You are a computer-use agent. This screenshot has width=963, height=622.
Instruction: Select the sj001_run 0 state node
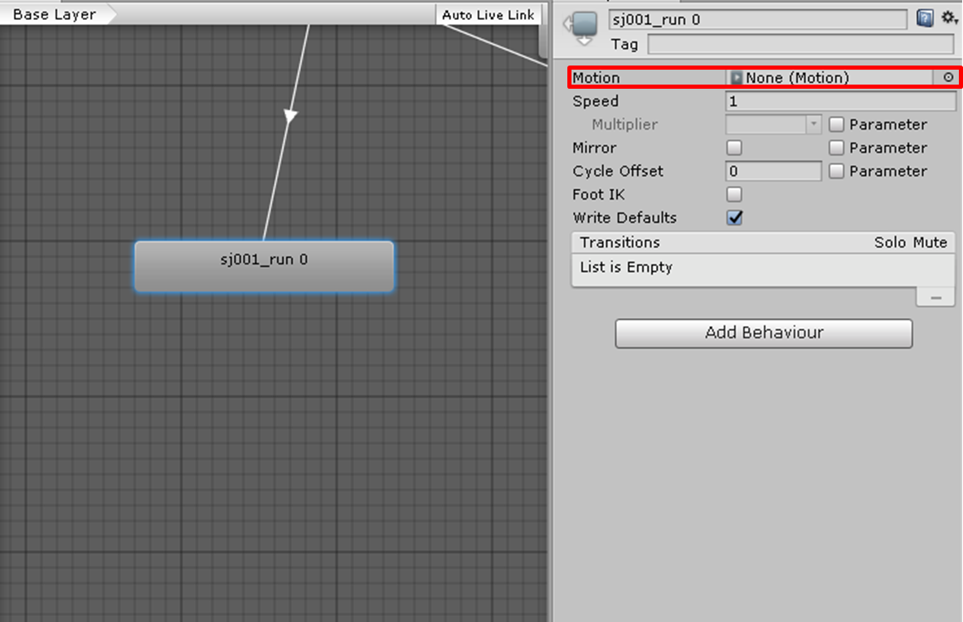264,266
